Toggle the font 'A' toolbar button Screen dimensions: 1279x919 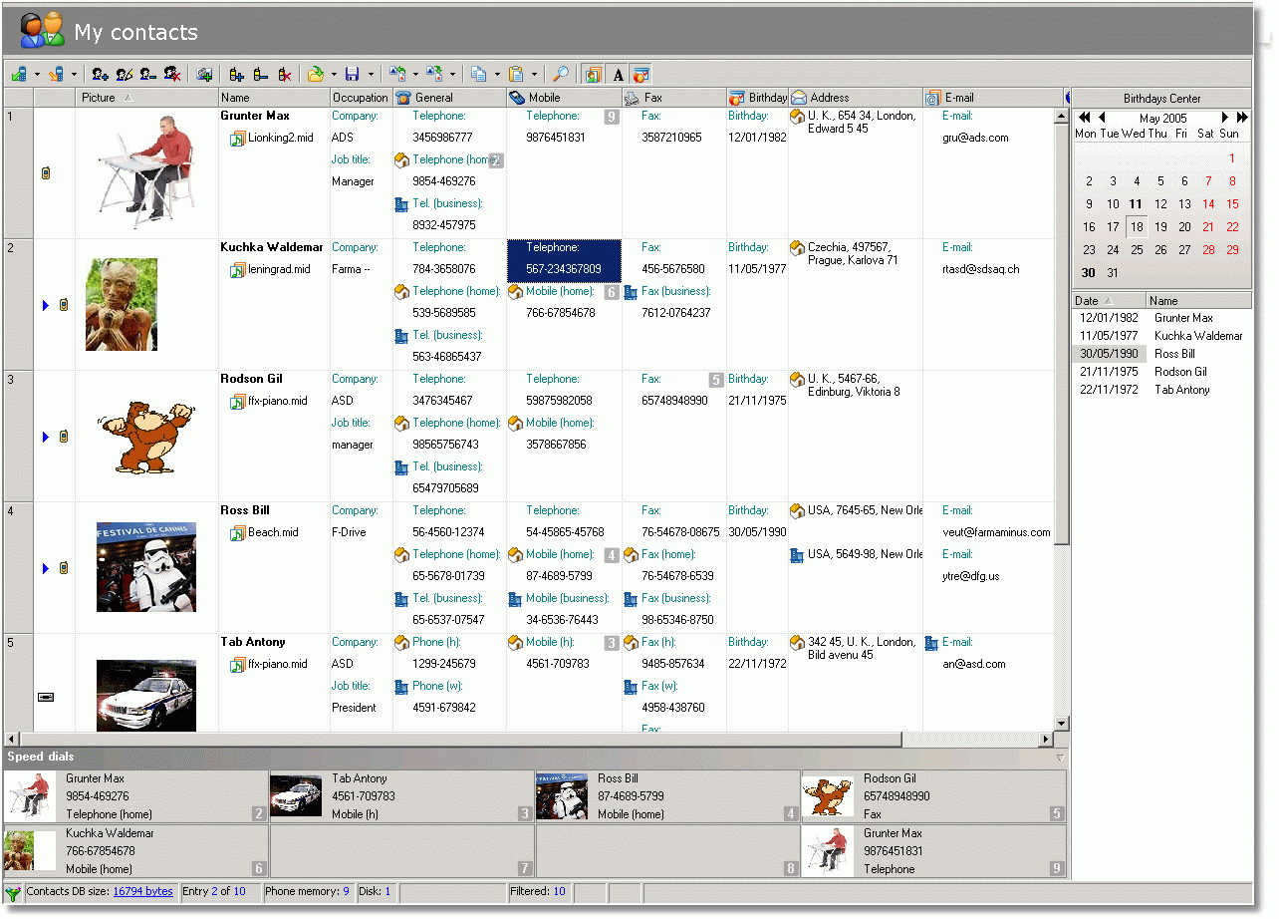point(618,74)
